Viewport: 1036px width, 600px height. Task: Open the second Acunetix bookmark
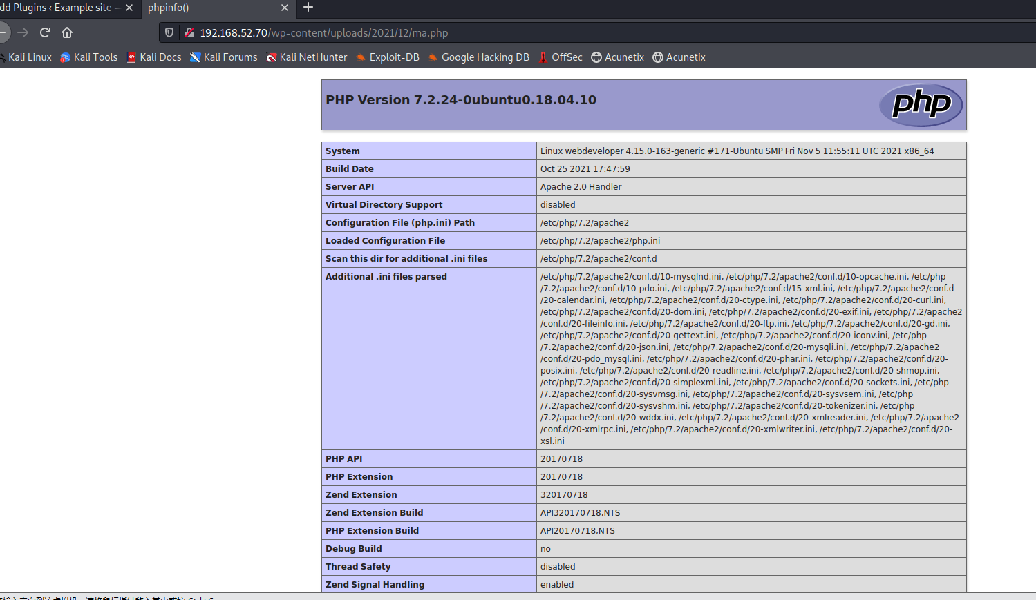coord(679,57)
